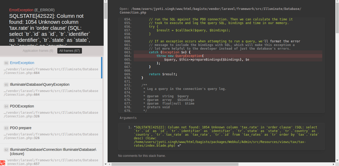Click the horizontal scrollbar thumb at bottom
Image resolution: width=339 pixels, height=166 pixels.
175,164
